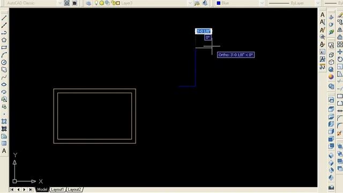
Task: Open Workspace Settings gear icon
Action: tap(67, 3)
